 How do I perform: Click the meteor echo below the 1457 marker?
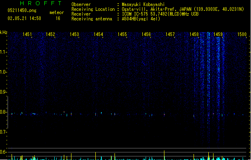coord(164,114)
